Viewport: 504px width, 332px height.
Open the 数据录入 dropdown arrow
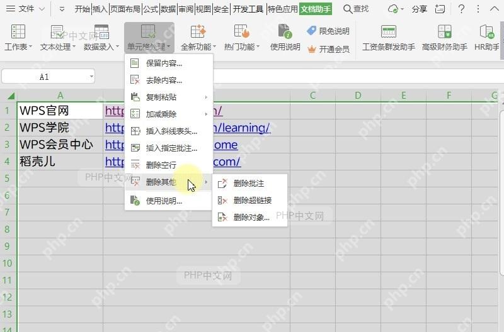(x=118, y=47)
